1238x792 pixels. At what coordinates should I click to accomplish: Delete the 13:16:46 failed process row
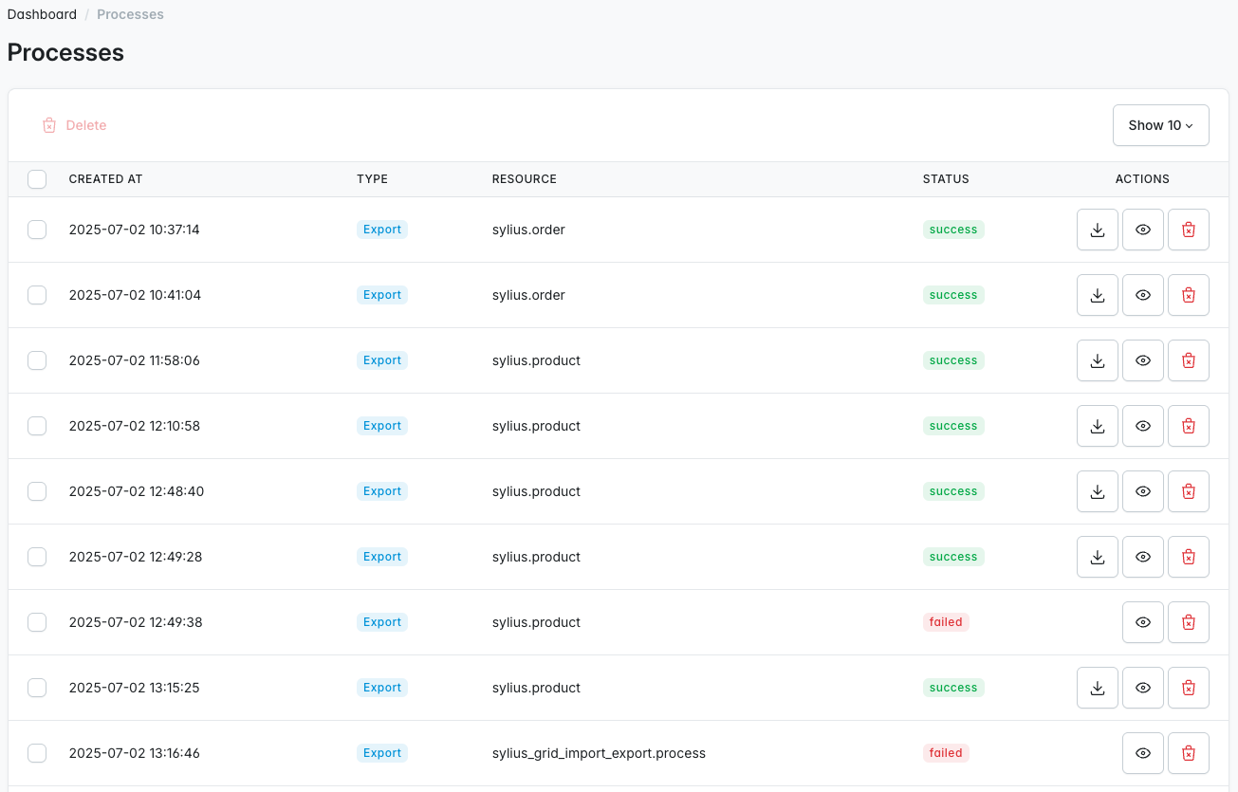coord(1189,753)
